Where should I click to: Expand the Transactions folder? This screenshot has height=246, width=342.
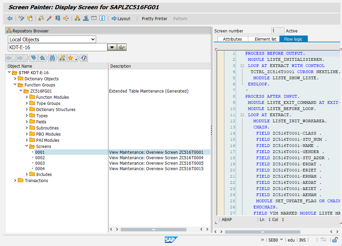(x=15, y=180)
